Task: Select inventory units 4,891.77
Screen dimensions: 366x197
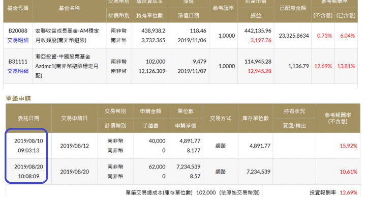Action: tap(260, 146)
